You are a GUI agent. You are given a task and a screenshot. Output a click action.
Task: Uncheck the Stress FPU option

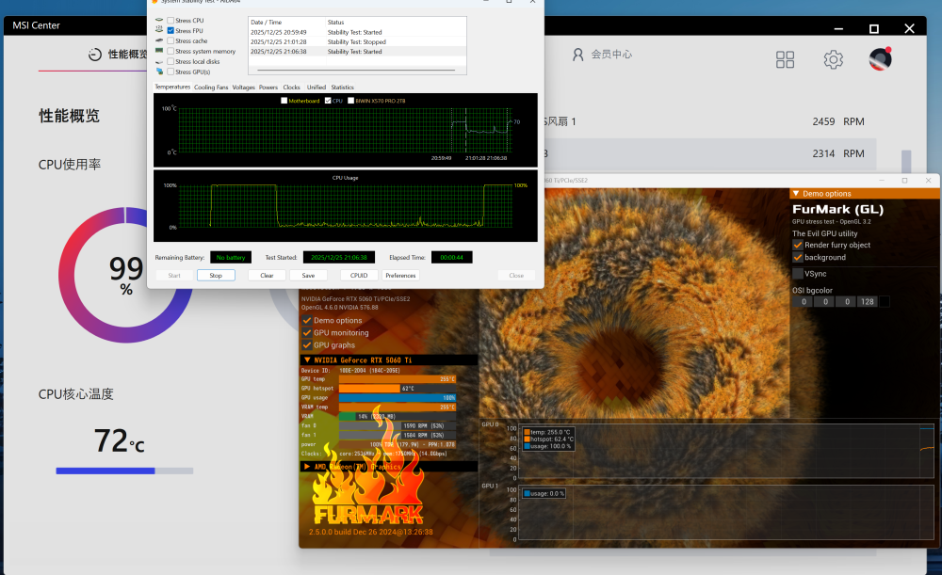click(171, 30)
